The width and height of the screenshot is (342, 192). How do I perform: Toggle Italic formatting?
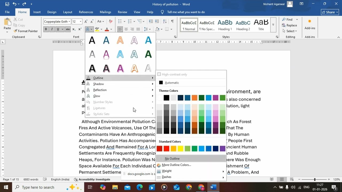(52, 29)
